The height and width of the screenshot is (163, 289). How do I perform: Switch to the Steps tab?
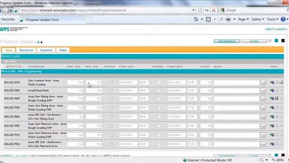(x=63, y=50)
